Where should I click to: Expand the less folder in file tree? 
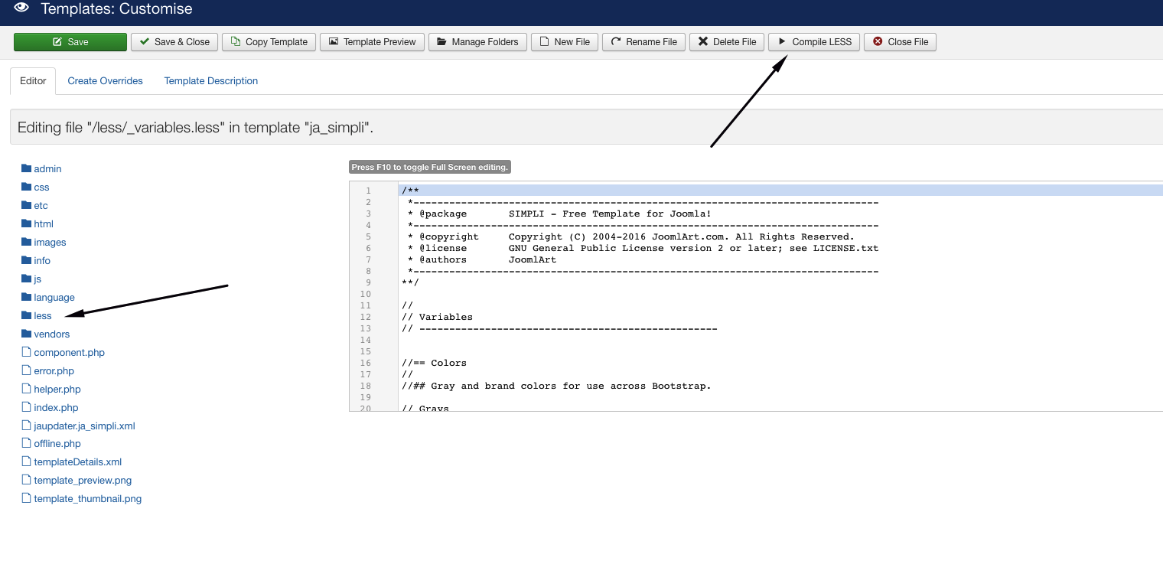pyautogui.click(x=43, y=316)
